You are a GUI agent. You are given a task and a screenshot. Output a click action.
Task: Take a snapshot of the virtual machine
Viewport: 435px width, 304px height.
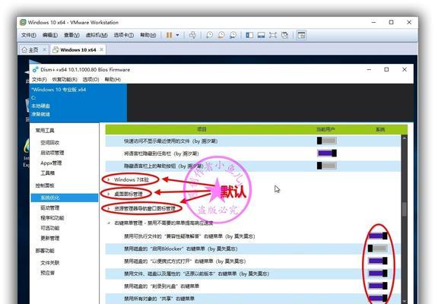pyautogui.click(x=209, y=35)
